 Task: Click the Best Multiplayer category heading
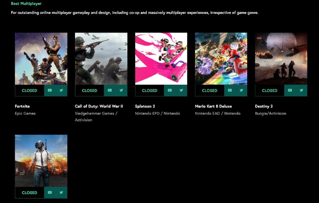point(26,4)
